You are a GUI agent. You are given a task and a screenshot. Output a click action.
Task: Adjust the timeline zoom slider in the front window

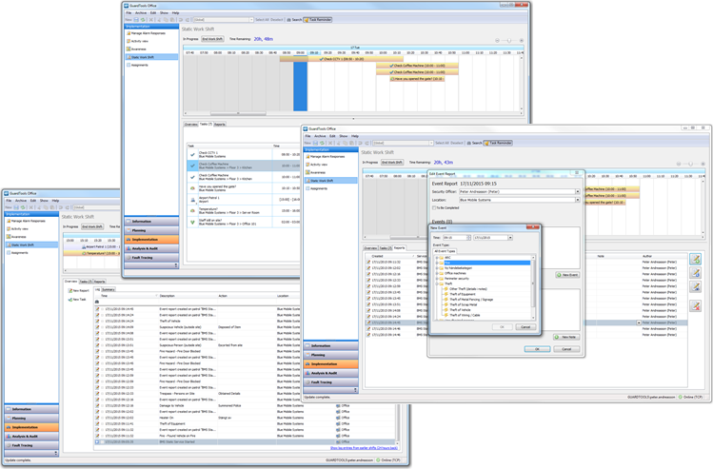coord(691,164)
